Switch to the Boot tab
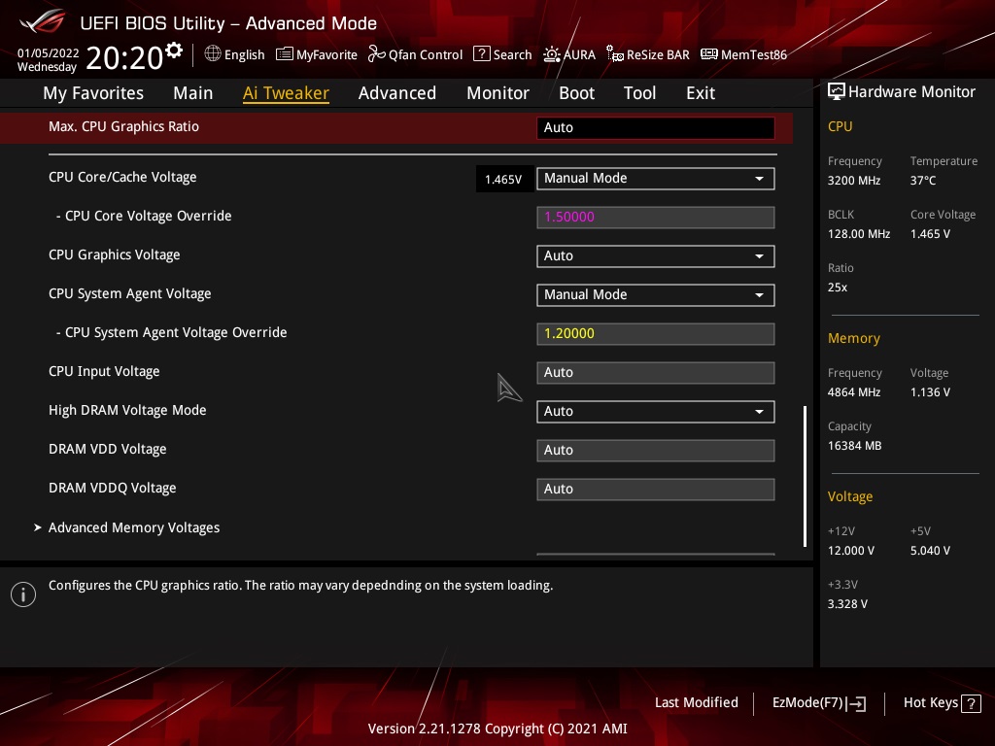 tap(576, 92)
